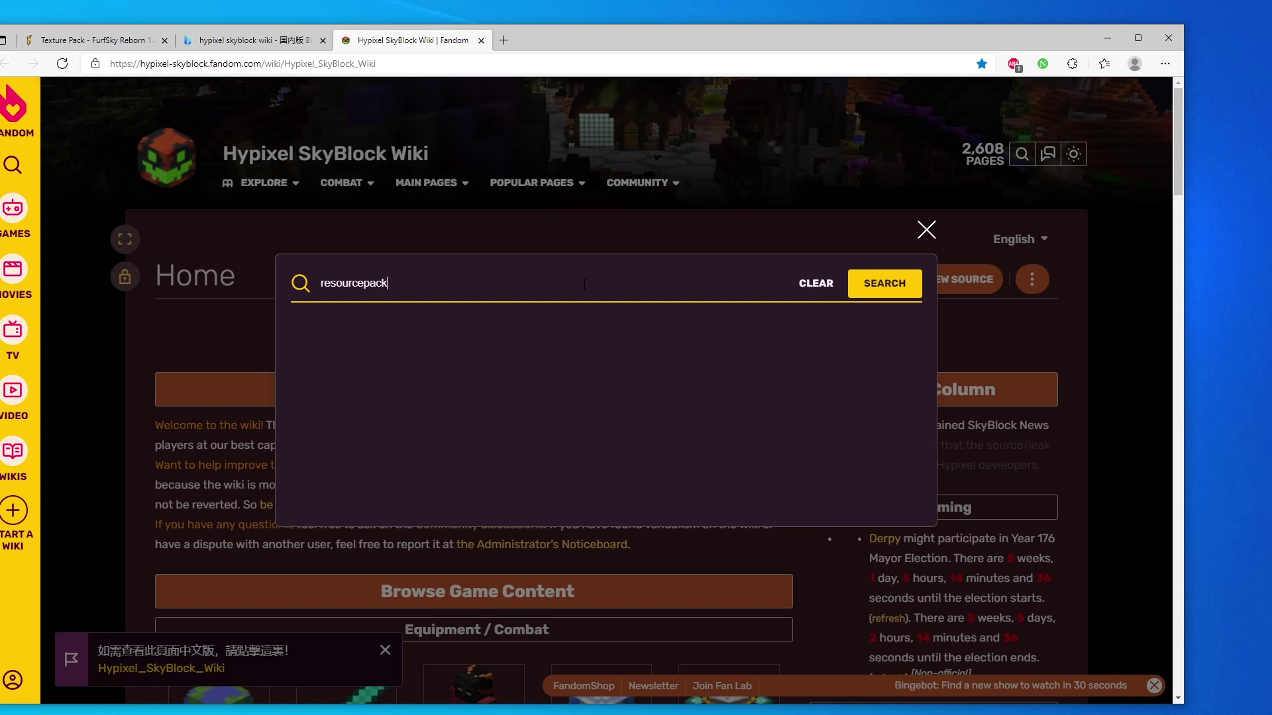The width and height of the screenshot is (1272, 715).
Task: Switch to the Texture Pack FurfSky tab
Action: click(96, 40)
